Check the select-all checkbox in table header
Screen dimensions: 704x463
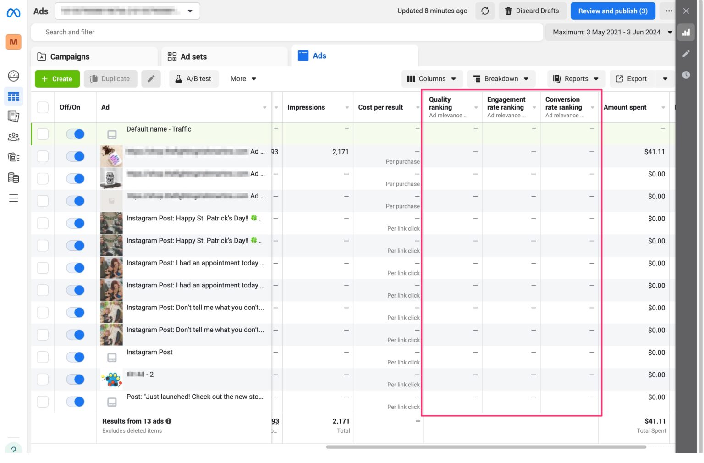coord(42,107)
